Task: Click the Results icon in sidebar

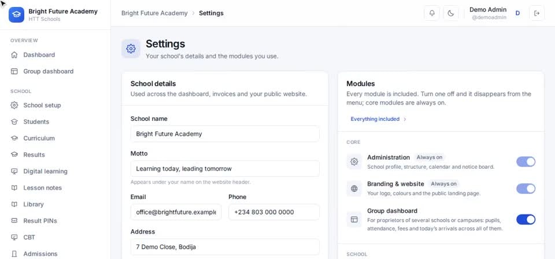Action: click(14, 154)
